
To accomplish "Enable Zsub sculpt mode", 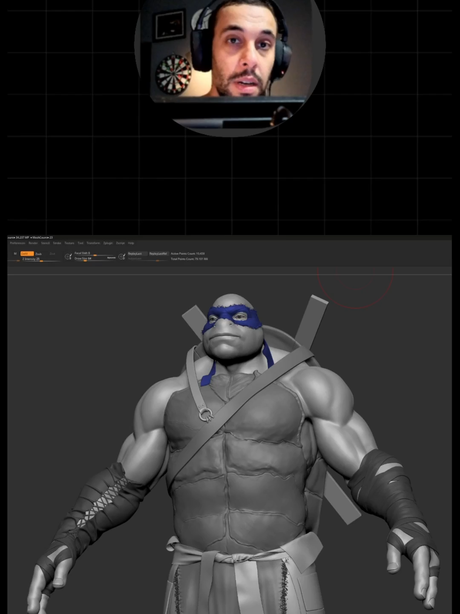I will click(39, 254).
